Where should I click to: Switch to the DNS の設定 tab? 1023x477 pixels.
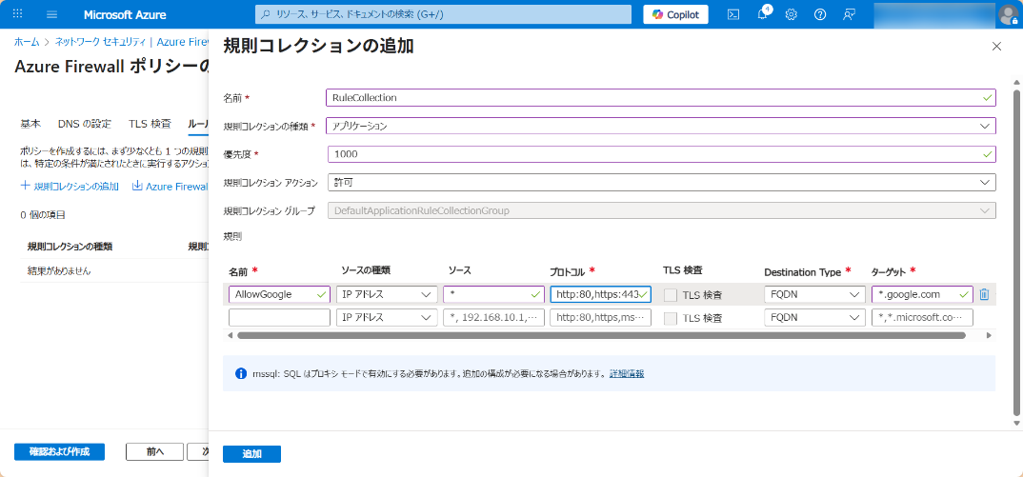(x=85, y=124)
